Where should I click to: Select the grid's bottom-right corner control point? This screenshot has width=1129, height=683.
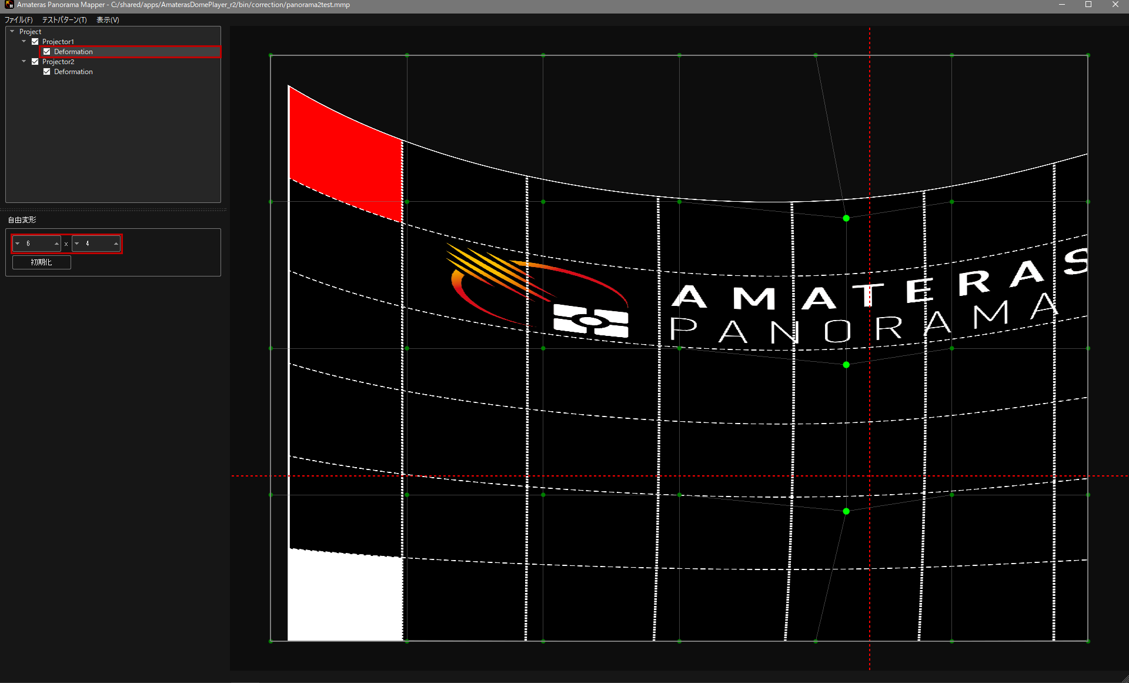coord(1088,641)
